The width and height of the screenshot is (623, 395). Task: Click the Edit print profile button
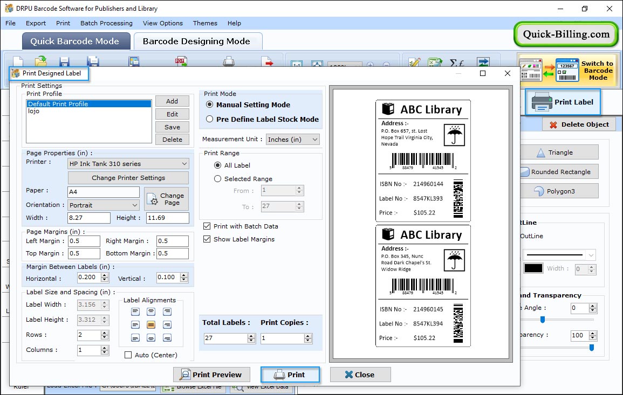[x=172, y=114]
